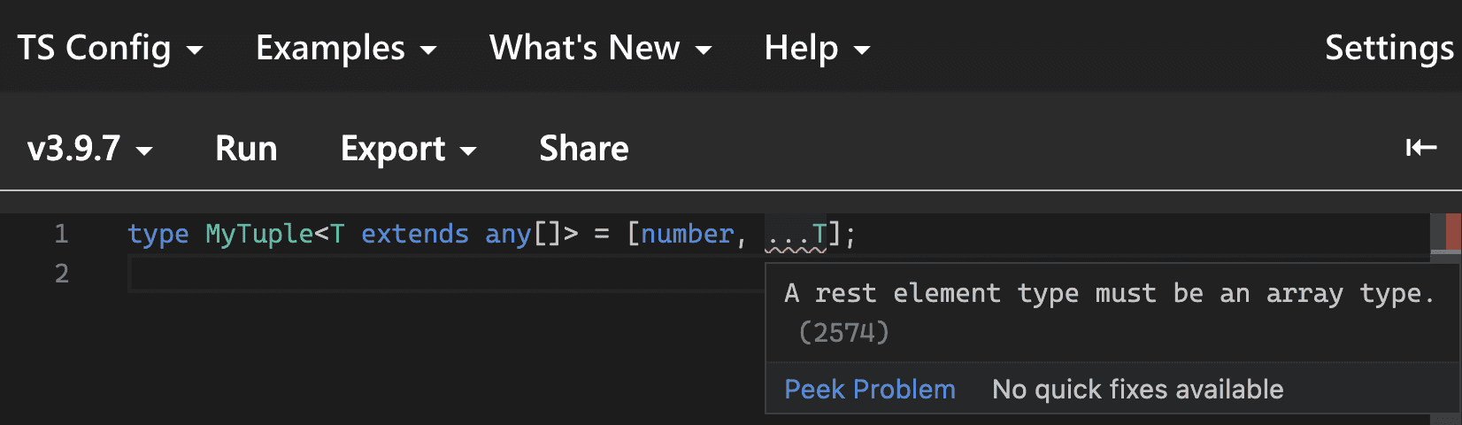Open the v3.9.7 TypeScript version dropdown
This screenshot has width=1462, height=425.
(89, 149)
